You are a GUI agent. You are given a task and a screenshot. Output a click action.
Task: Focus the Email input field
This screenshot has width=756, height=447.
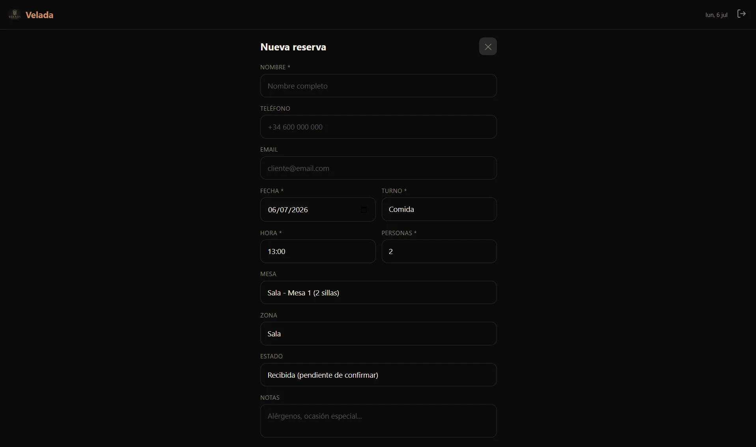(x=378, y=168)
